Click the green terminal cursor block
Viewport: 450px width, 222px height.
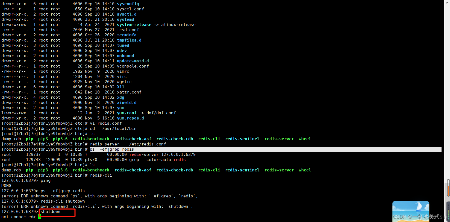[x=39, y=217]
